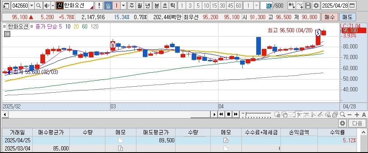Open dropdown arrow next to speaker icon
The height and width of the screenshot is (153, 368).
pos(53,6)
